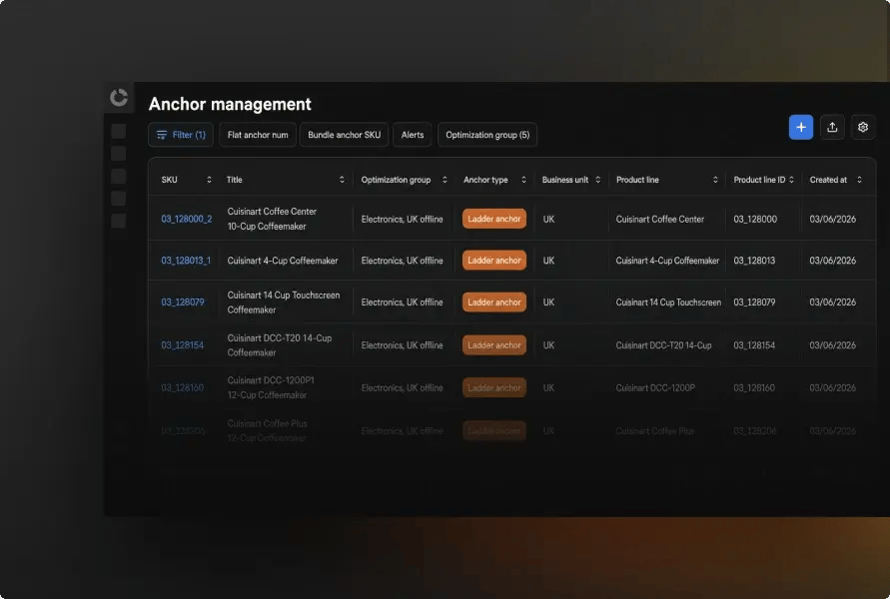Click title Cuisinart 4-Cup Coffeemaker

coord(282,261)
